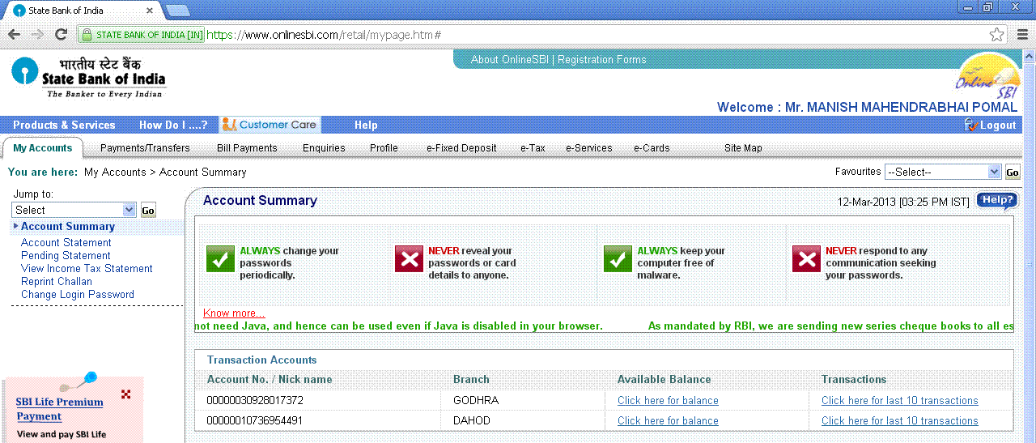Reload the page with refresh icon
This screenshot has width=1036, height=443.
(61, 35)
